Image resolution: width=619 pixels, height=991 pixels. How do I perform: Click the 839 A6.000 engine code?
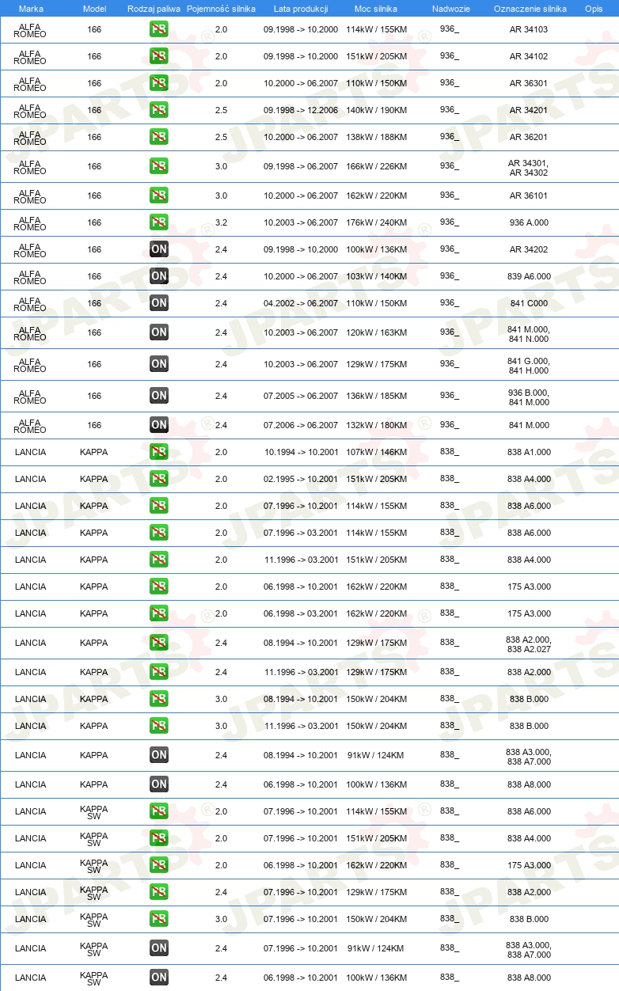point(529,277)
